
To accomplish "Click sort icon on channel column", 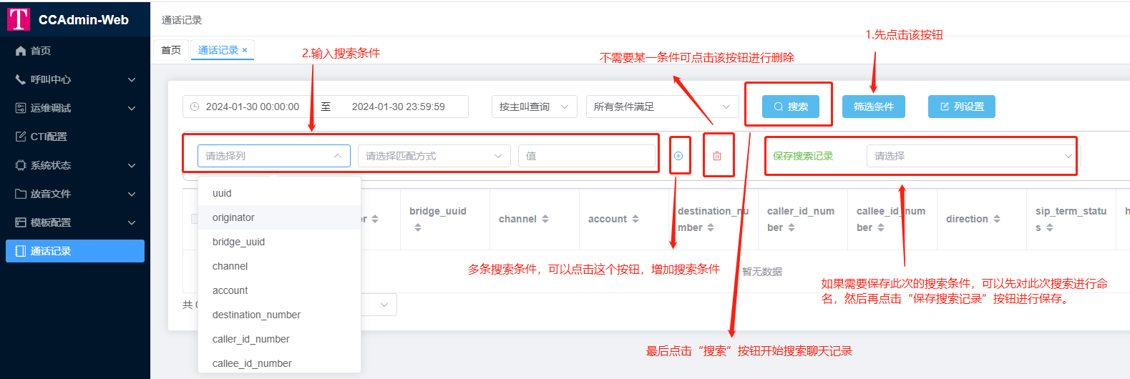I will (x=545, y=219).
